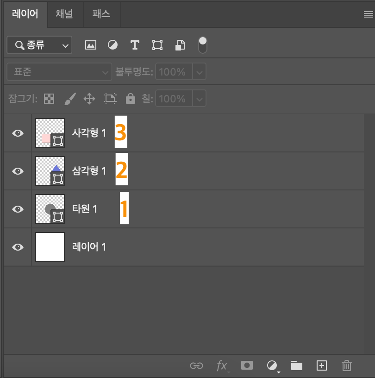Filter layers by type layers
Screen dimensions: 375x378
135,45
